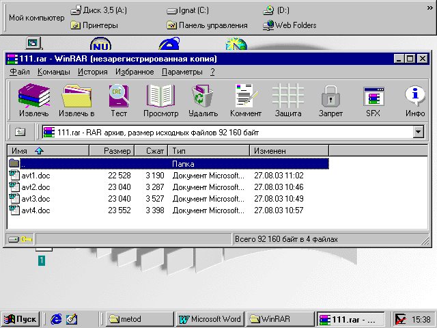Open the ? help menu
437x328 pixels.
[212, 72]
